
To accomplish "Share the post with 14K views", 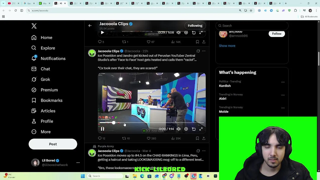I will pyautogui.click(x=204, y=42).
